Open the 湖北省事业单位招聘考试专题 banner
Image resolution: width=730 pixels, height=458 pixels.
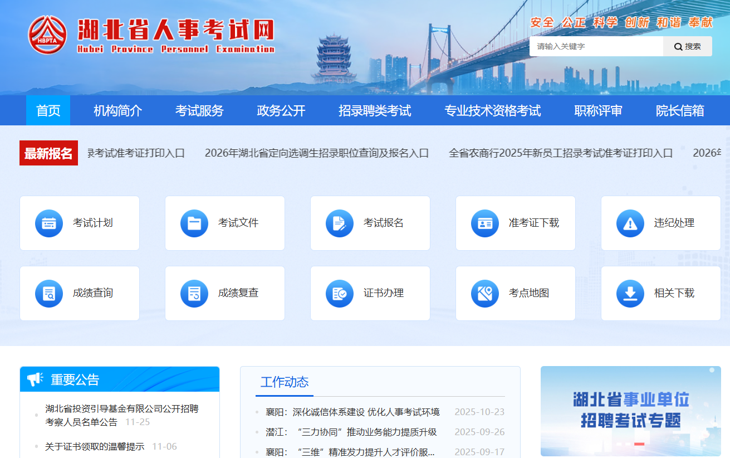[630, 411]
